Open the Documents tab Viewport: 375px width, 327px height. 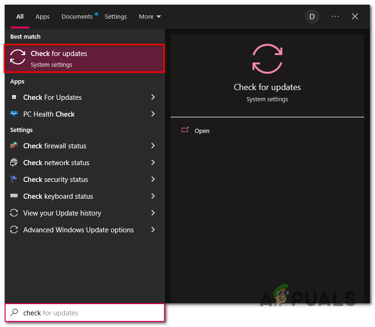click(x=77, y=16)
